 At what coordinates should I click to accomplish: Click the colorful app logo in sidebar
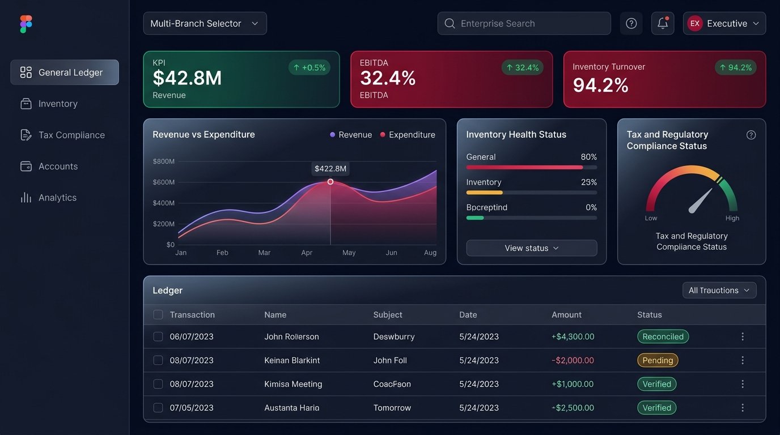pyautogui.click(x=26, y=24)
